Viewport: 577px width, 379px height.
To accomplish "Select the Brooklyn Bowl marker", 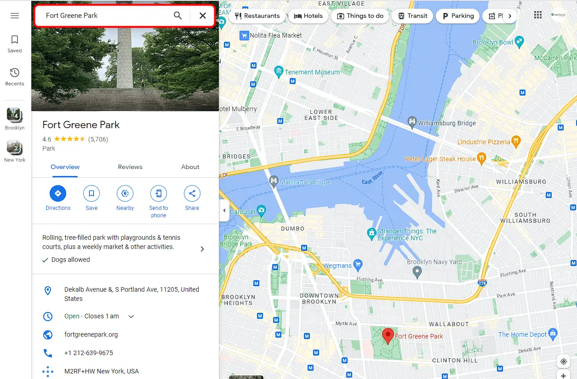I will pos(519,41).
